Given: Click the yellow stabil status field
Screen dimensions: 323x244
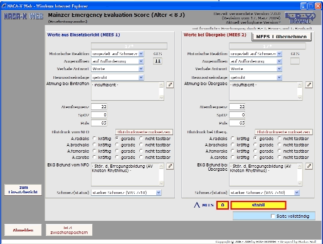Looking at the screenshot, I should [258, 205].
